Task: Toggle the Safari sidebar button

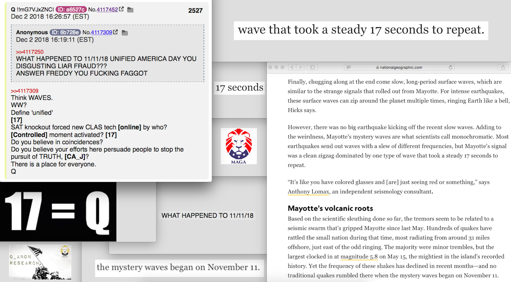Action: (312, 67)
